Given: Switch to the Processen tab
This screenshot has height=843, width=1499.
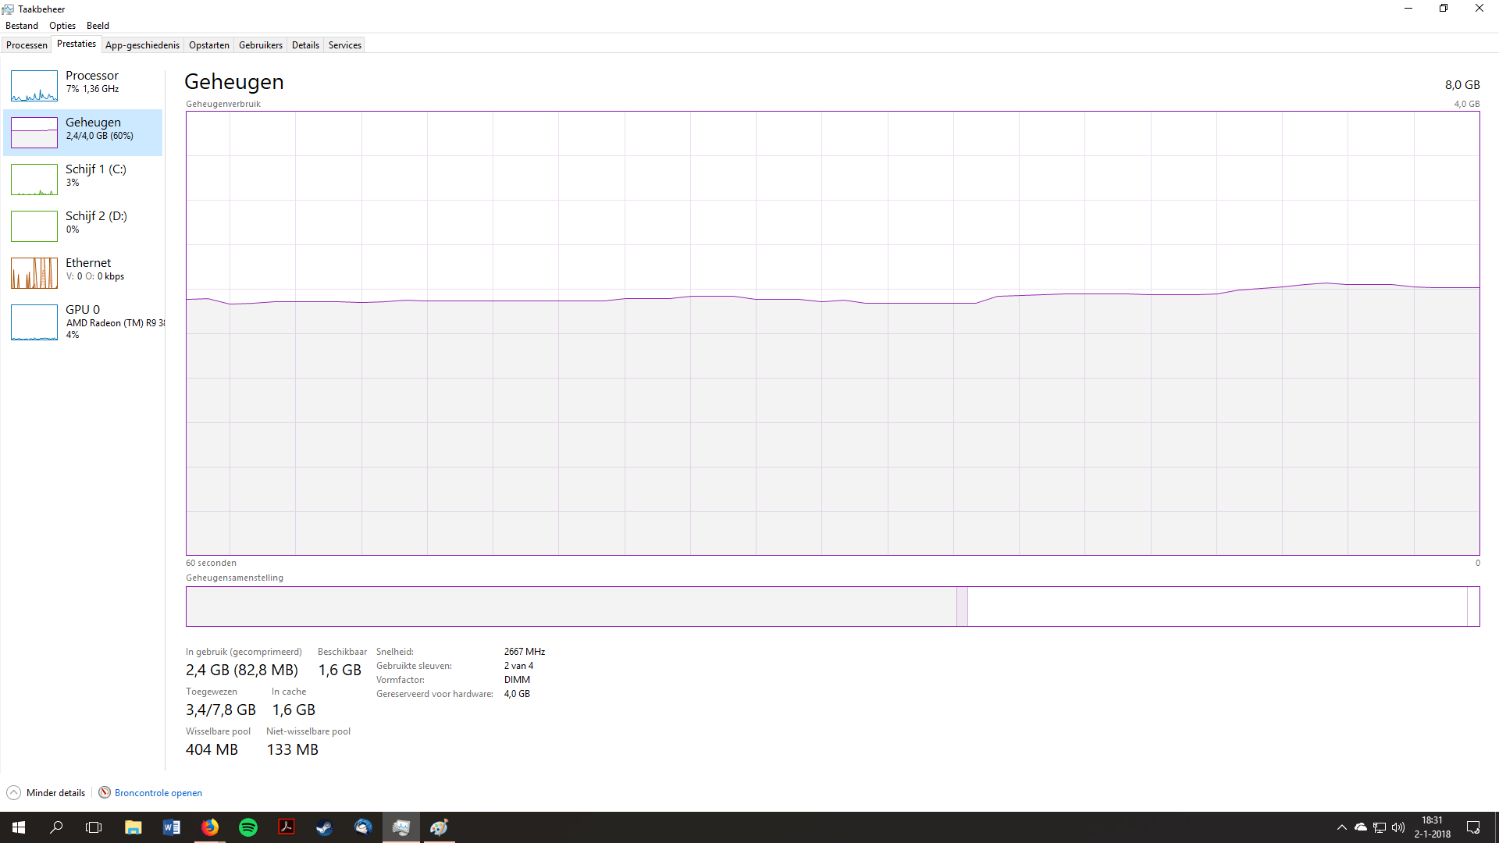Looking at the screenshot, I should coord(27,45).
